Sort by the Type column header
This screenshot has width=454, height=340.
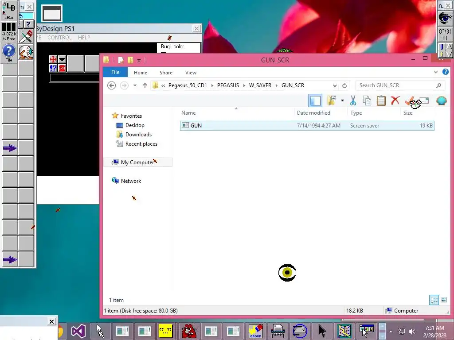coord(356,113)
